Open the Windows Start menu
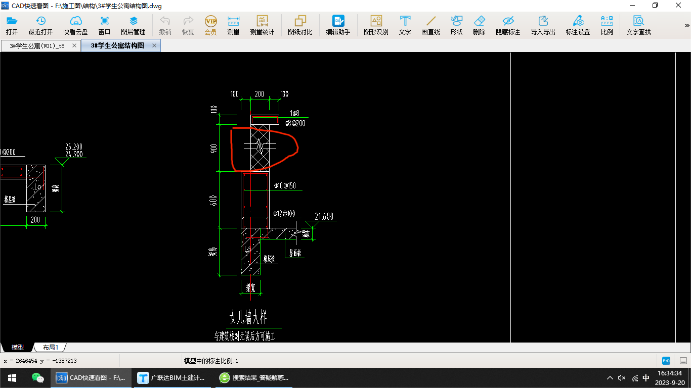This screenshot has width=691, height=388. click(x=12, y=378)
